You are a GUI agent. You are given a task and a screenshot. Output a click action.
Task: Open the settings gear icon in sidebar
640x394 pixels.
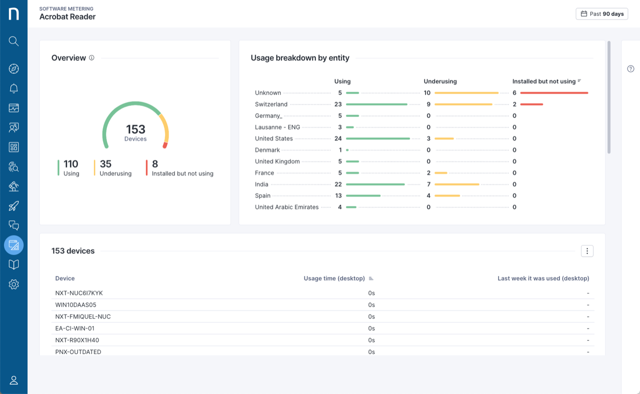(x=13, y=284)
